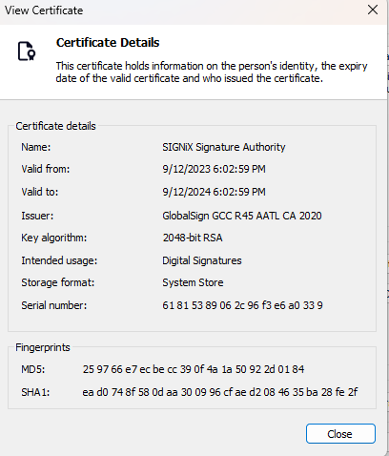The height and width of the screenshot is (456, 389).
Task: Click the Valid from date 9/12/2023 6:02:59 PM
Action: 214,169
